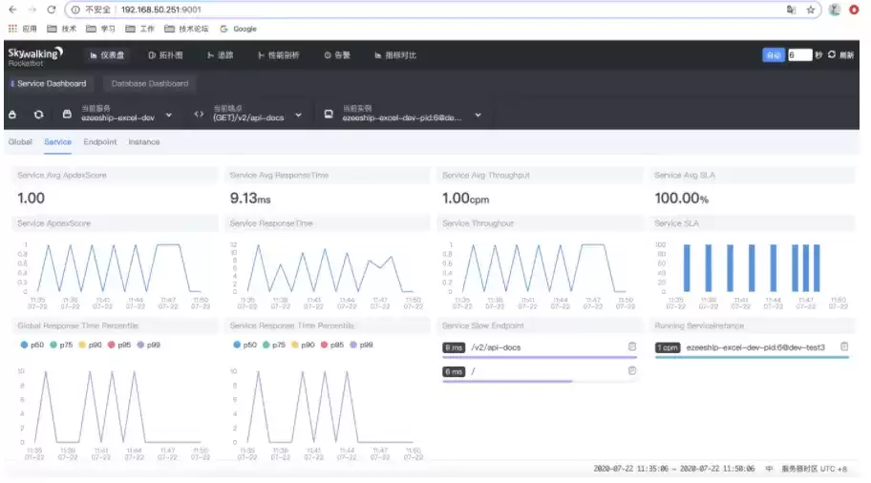This screenshot has width=871, height=483.
Task: Open the 应用 apps shortcut in bookmarks bar
Action: [22, 29]
